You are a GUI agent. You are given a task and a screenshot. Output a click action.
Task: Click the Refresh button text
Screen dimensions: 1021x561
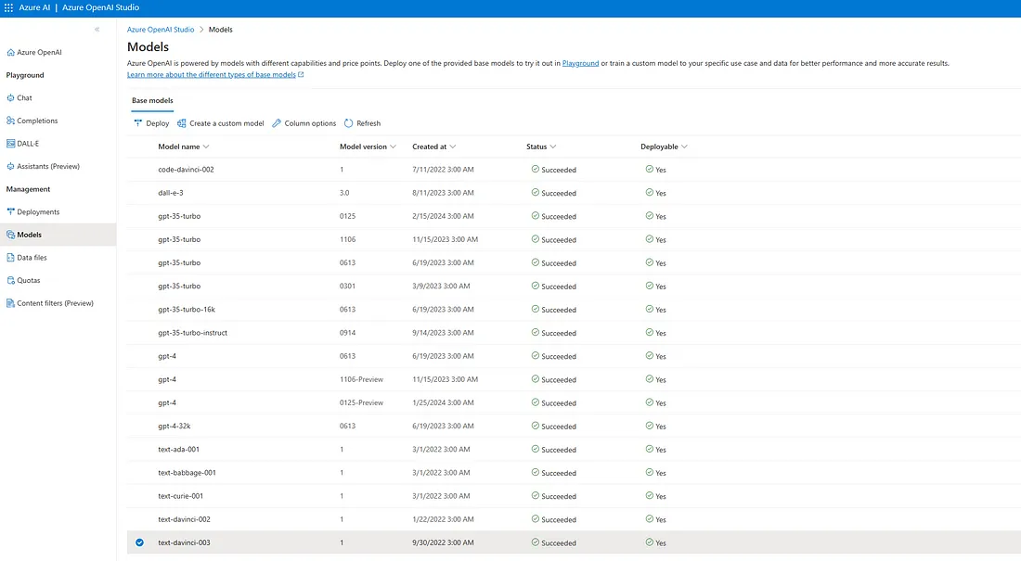point(368,123)
